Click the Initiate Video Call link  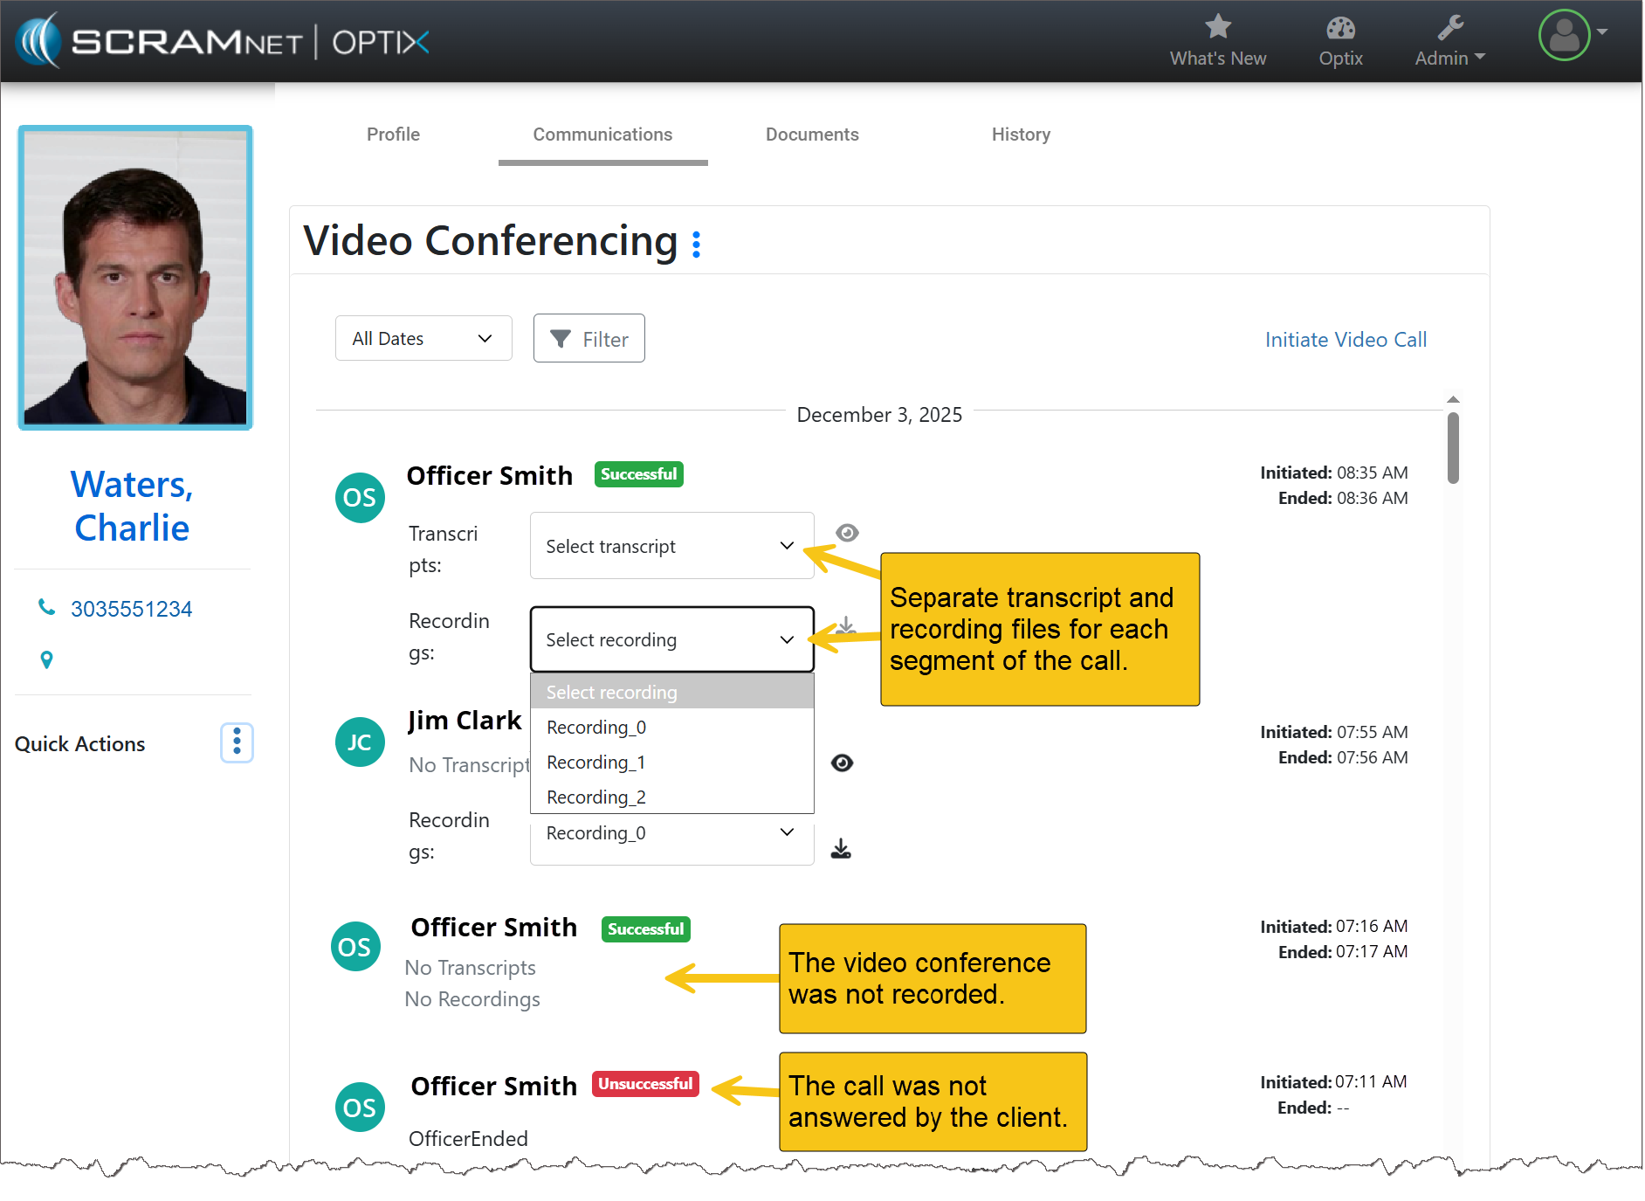[1345, 340]
